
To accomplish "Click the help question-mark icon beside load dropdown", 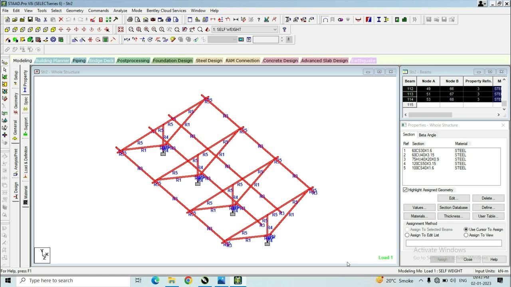I will tap(284, 29).
